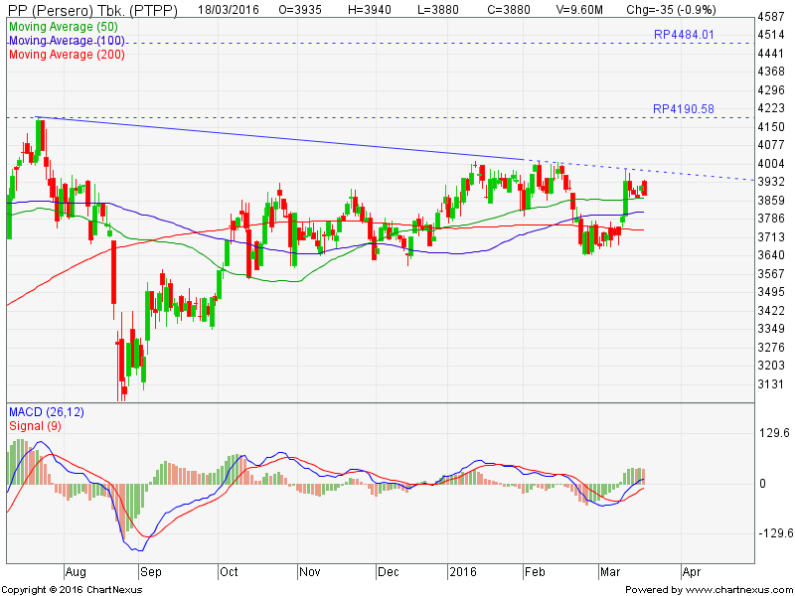
Task: Select the RP4190.58 resistance level label
Action: 684,109
